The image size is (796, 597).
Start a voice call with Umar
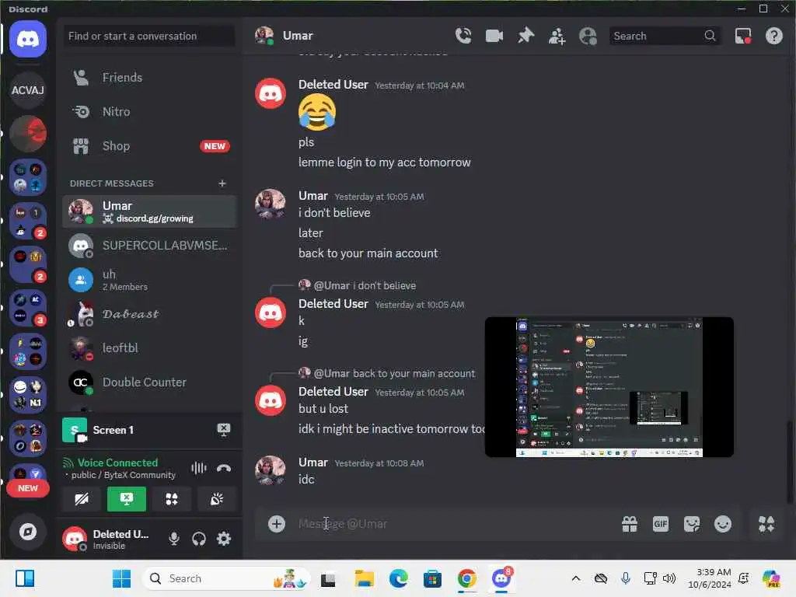coord(463,36)
